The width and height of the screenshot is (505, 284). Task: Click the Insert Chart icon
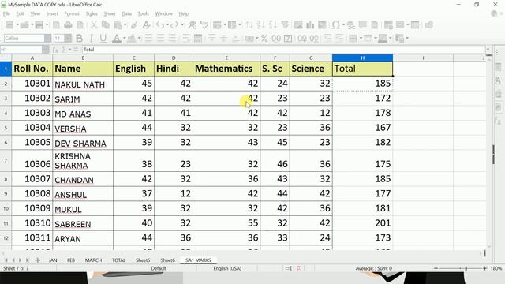tap(310, 24)
